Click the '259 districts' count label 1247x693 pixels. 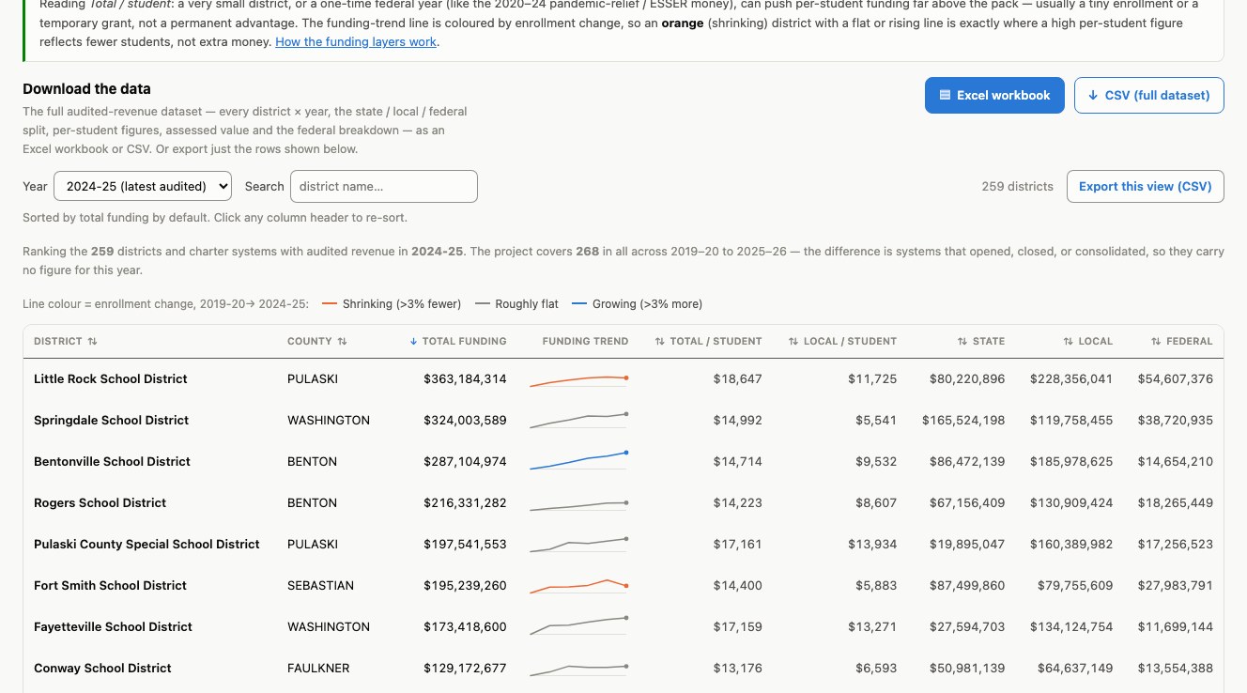[1018, 186]
